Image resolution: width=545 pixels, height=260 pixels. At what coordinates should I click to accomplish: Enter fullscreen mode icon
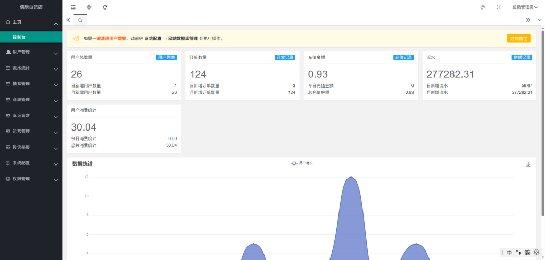[499, 7]
